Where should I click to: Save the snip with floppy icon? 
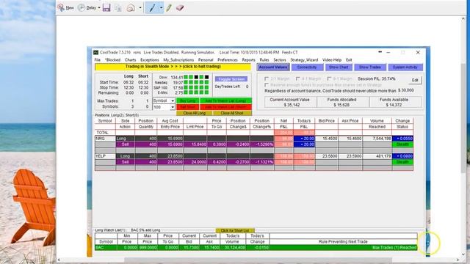[x=106, y=8]
